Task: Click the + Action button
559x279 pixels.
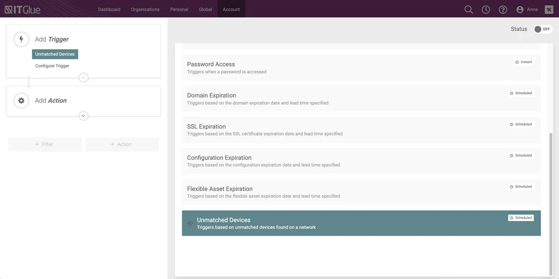Action: pos(122,144)
